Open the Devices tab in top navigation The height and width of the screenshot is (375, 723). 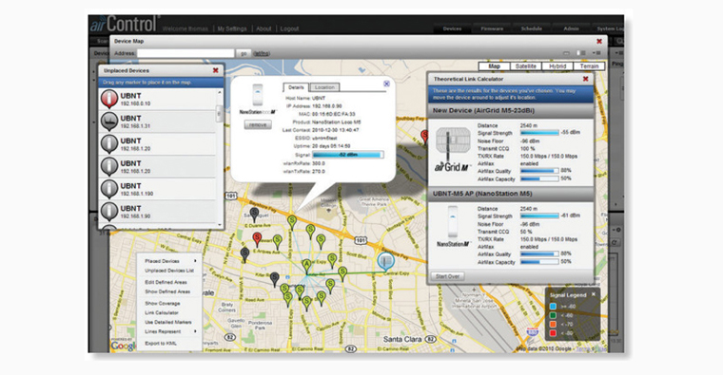[x=452, y=28]
